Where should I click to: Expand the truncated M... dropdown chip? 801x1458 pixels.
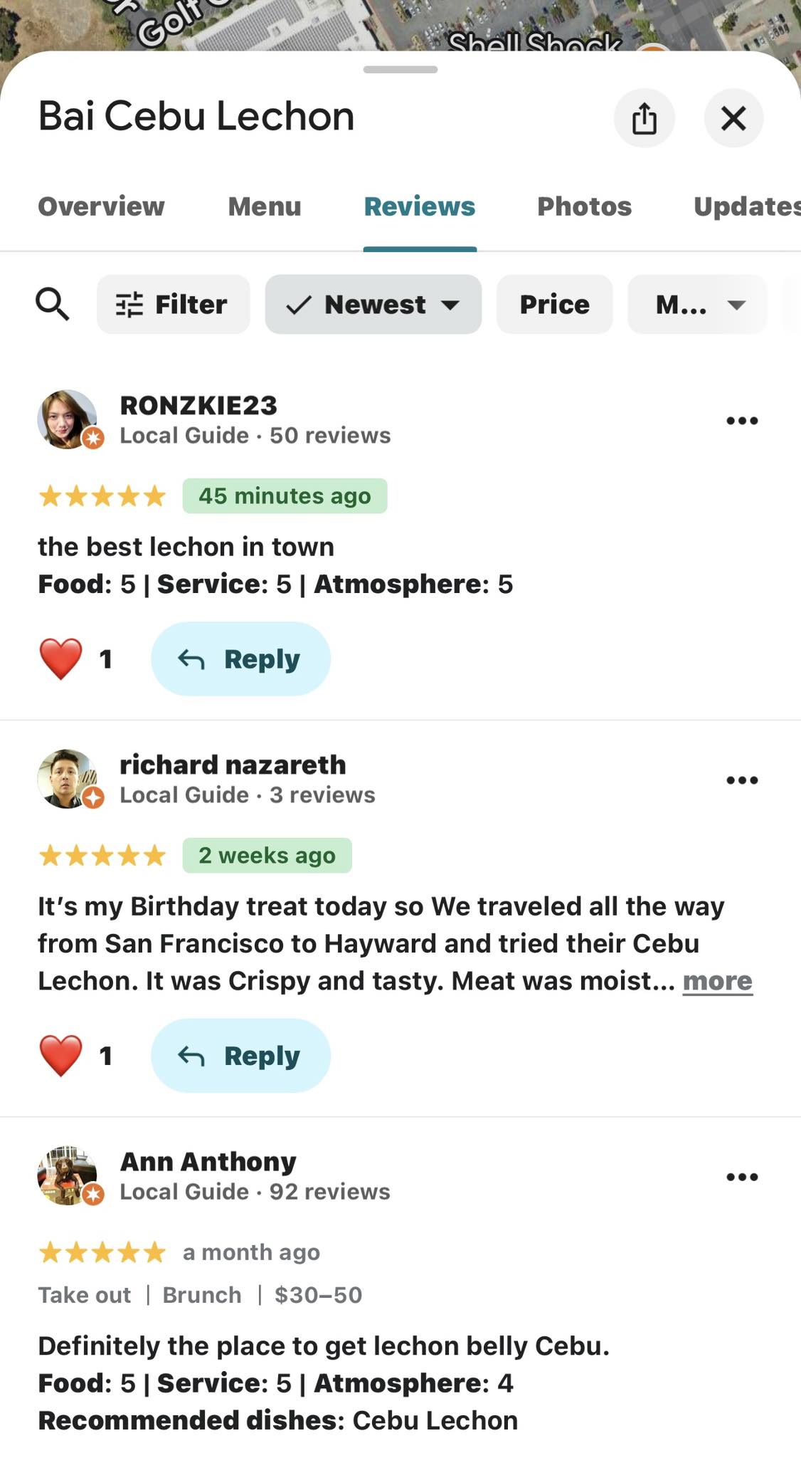(697, 305)
